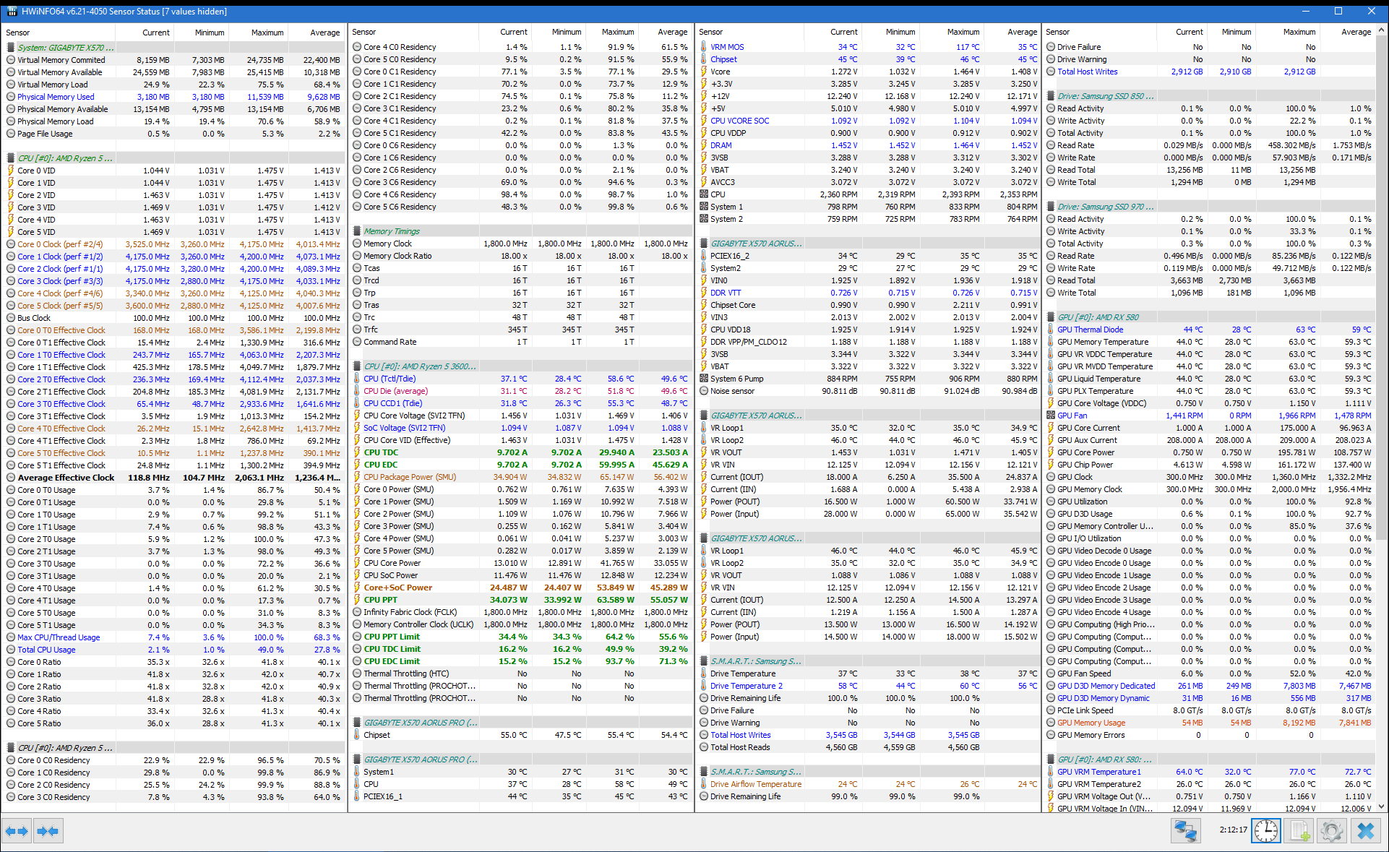
Task: Select the Thermal Throttling (HTC) row
Action: [x=520, y=674]
